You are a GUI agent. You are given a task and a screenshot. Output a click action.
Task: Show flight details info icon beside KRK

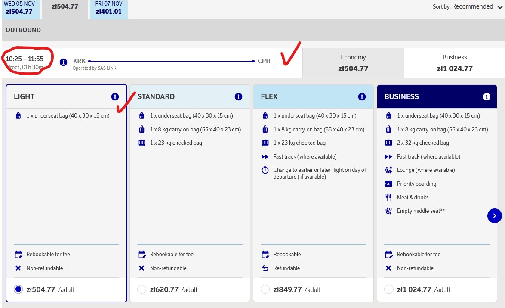tap(63, 62)
